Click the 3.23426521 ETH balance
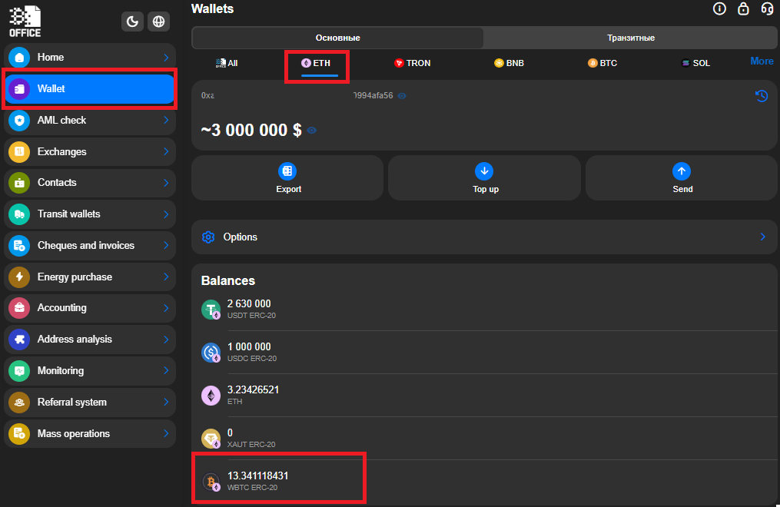Screen dimensions: 780x507 (x=253, y=389)
